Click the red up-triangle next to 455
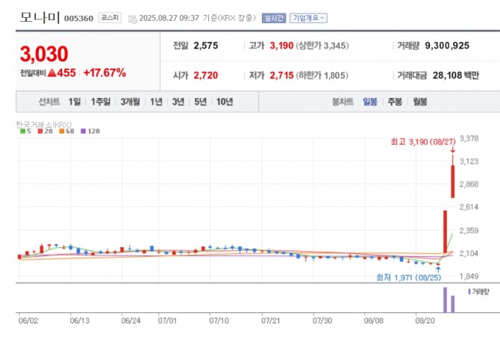This screenshot has width=500, height=348. (51, 73)
